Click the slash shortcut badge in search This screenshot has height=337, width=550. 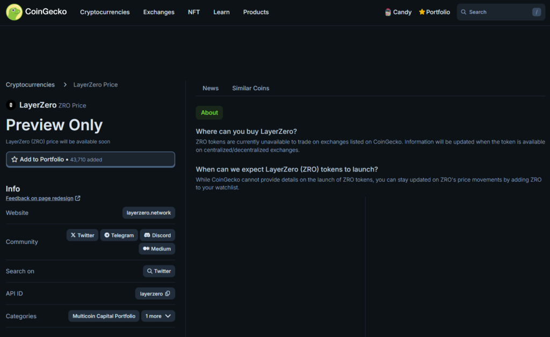[x=537, y=12]
